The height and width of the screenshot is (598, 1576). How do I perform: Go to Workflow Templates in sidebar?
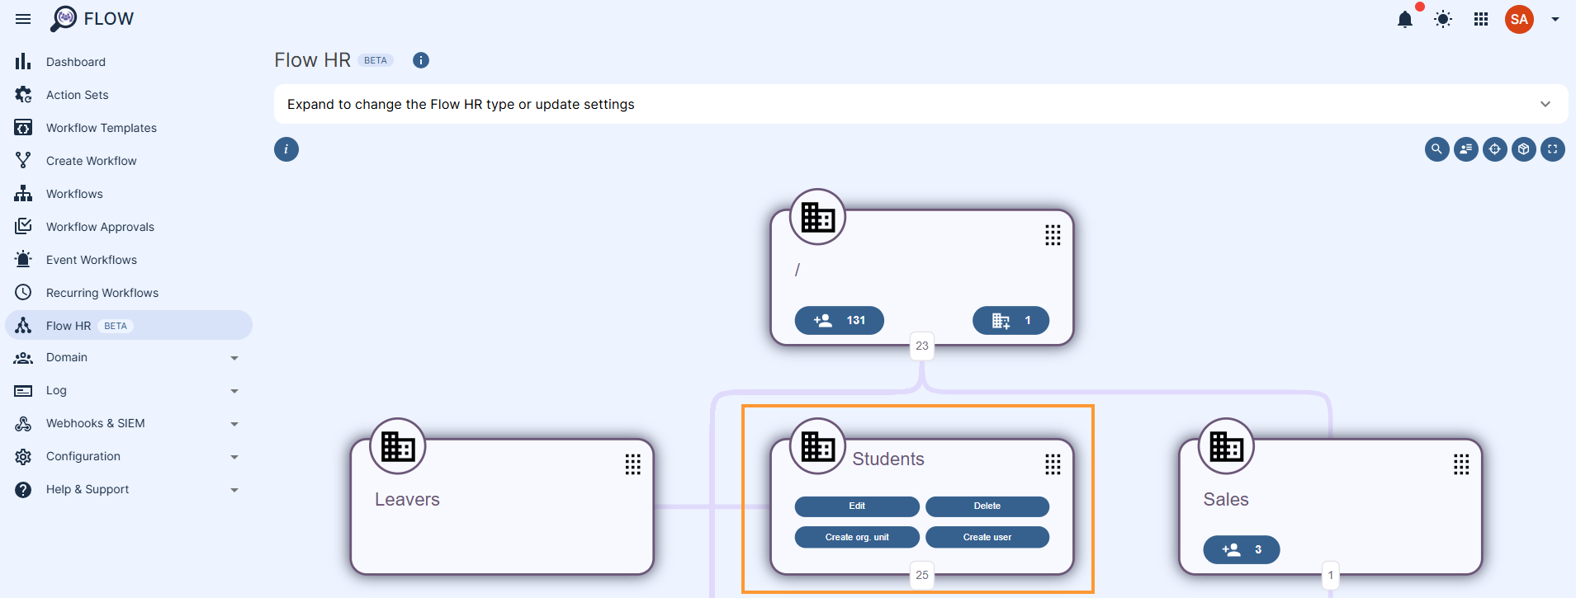(x=101, y=128)
